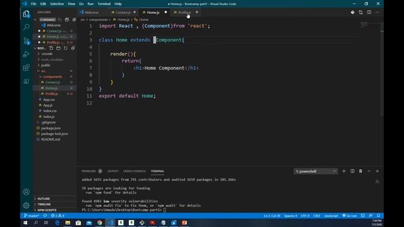
Task: Close the terminal panel
Action: 377,171
